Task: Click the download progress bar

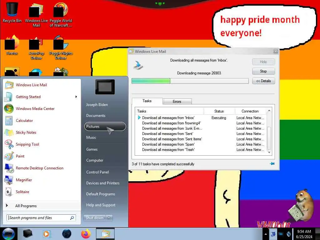Action: [x=190, y=81]
